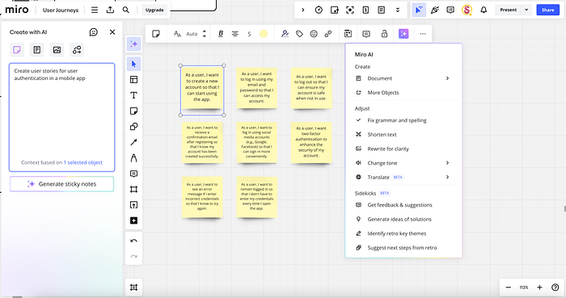Screen dimensions: 566x298
Task: Open the User Journeys board title
Action: (x=61, y=10)
